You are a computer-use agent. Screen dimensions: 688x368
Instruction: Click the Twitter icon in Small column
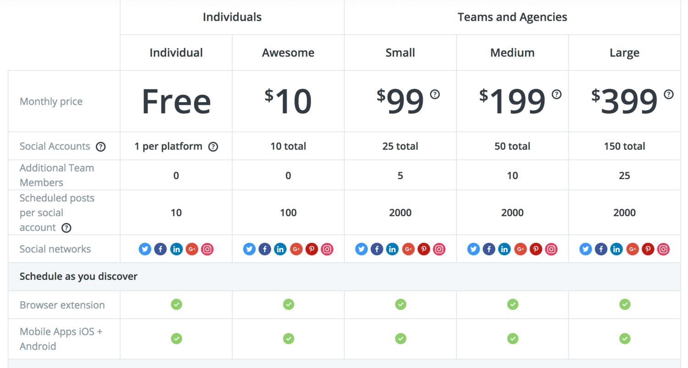[x=361, y=249]
